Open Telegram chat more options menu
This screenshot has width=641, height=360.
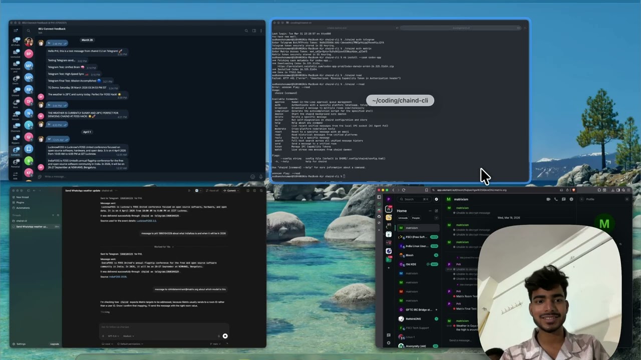[261, 30]
